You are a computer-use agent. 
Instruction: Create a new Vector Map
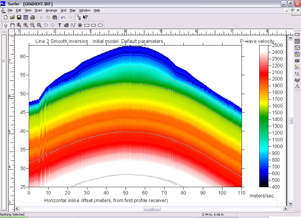297,74
